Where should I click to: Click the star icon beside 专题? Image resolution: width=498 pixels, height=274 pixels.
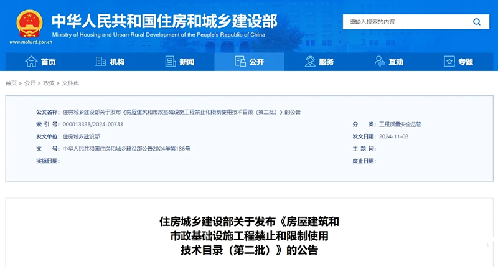449,62
